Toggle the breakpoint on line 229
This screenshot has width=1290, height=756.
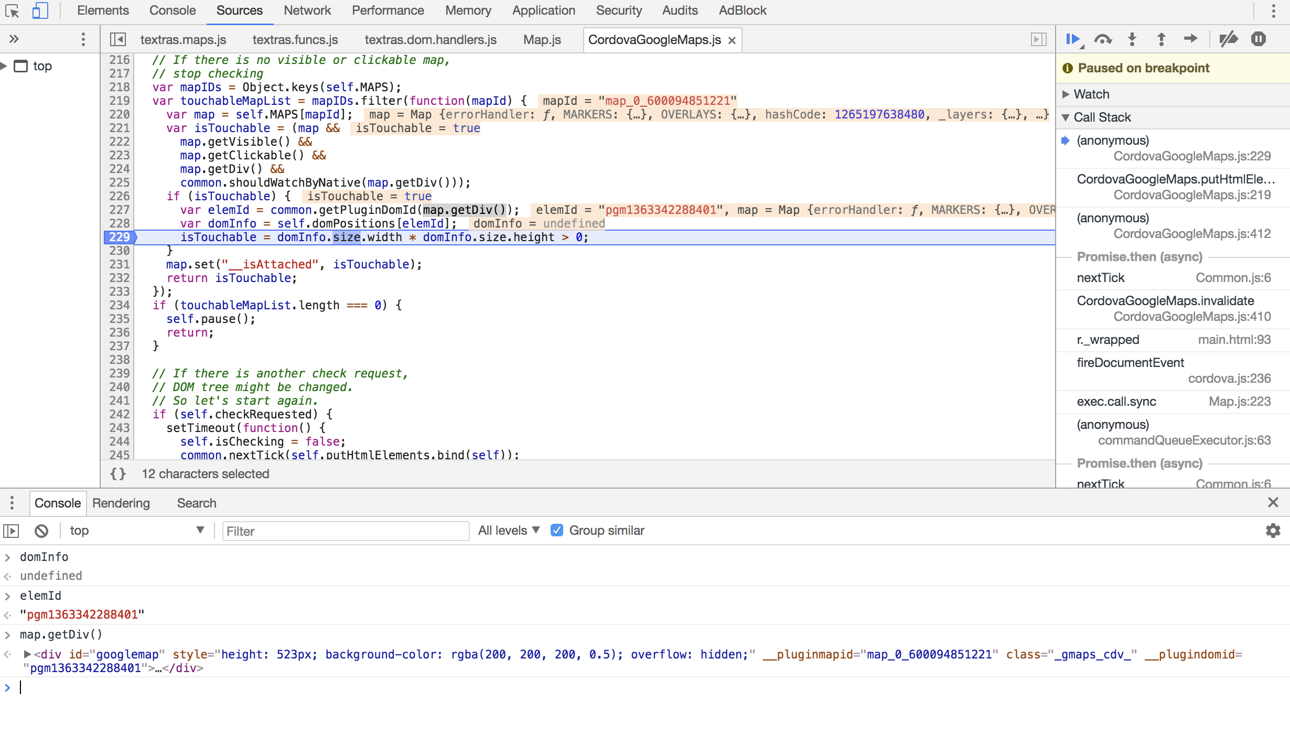coord(119,237)
